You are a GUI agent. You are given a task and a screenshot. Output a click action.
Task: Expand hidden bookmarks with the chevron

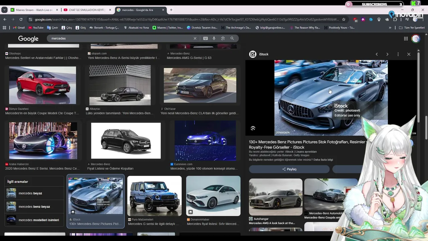390,28
